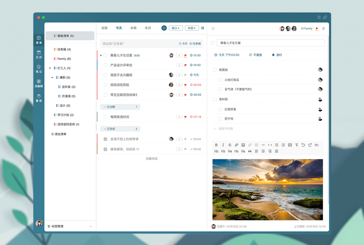Viewport: 364px width, 245px height.
Task: Select the highlighter pen tool
Action: click(236, 145)
